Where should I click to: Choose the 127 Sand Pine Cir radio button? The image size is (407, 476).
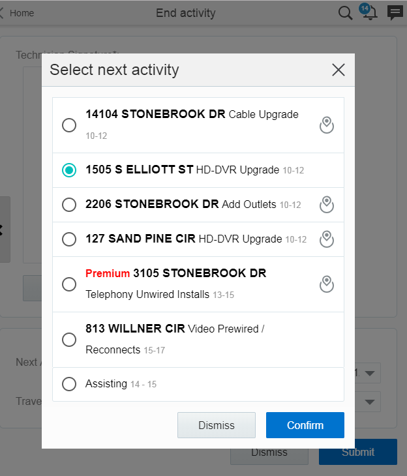69,239
